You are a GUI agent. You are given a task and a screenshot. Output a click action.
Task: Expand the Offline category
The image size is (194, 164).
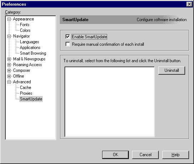tap(9, 76)
